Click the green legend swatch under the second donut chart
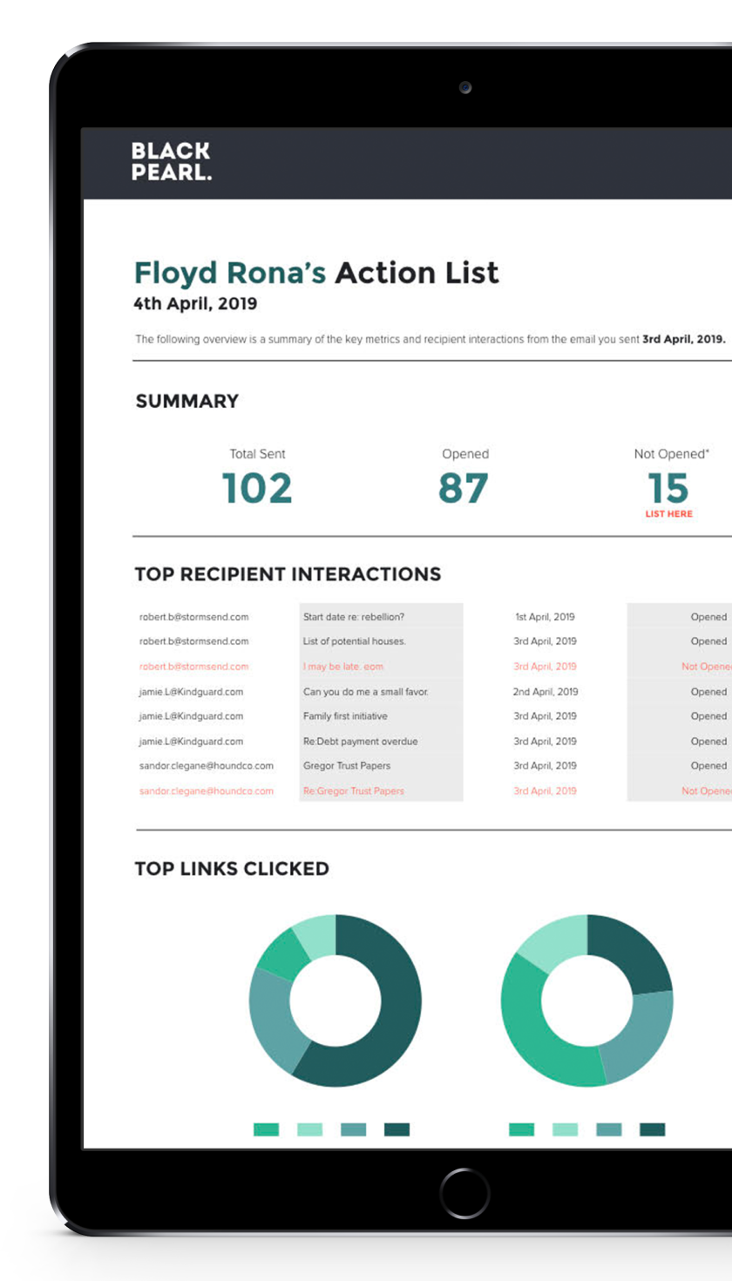 coord(522,1129)
